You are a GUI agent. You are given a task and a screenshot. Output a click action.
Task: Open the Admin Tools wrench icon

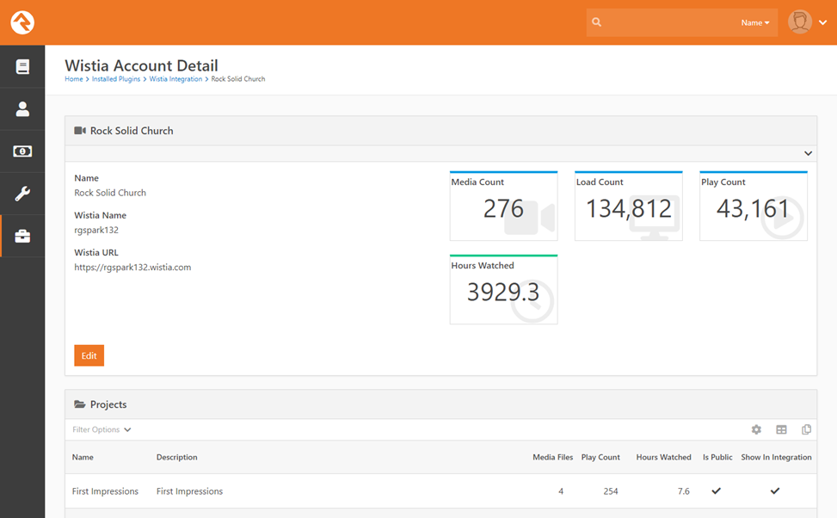click(x=22, y=194)
